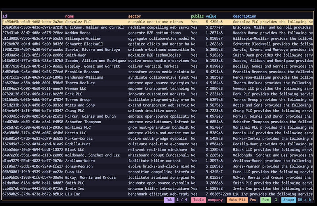Click sector 'facilitate killer content'

click(x=155, y=161)
